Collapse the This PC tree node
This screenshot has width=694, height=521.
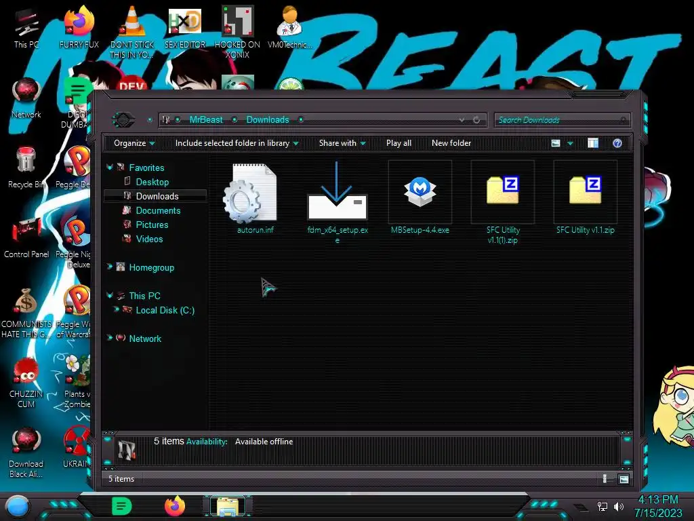tap(110, 295)
